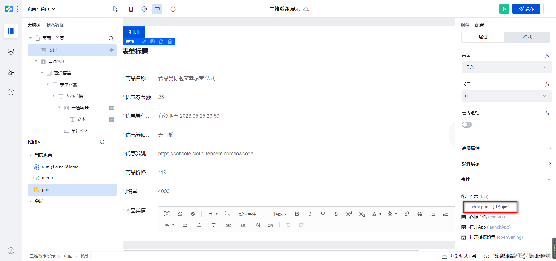The height and width of the screenshot is (261, 556).
Task: Open the top toolbar ellipsis menu
Action: tap(189, 9)
